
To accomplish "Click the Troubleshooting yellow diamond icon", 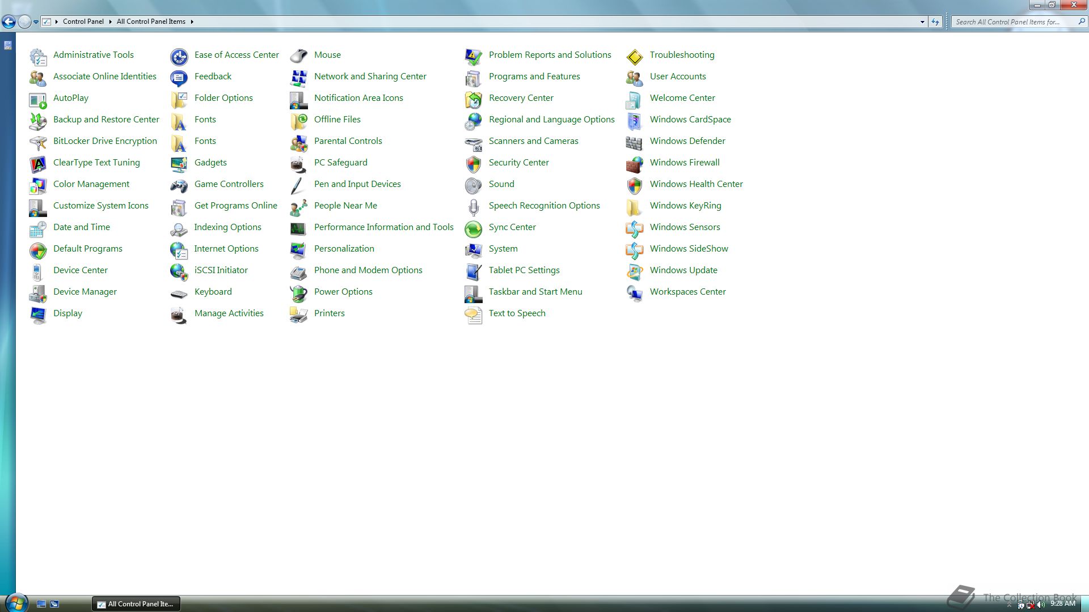I will pyautogui.click(x=634, y=56).
